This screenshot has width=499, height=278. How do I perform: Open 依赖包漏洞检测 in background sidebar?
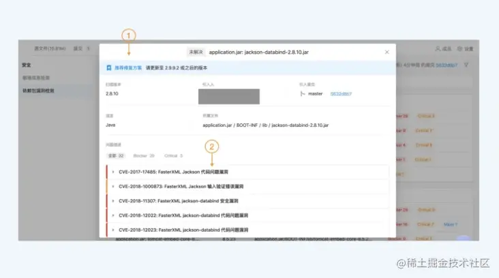point(38,91)
